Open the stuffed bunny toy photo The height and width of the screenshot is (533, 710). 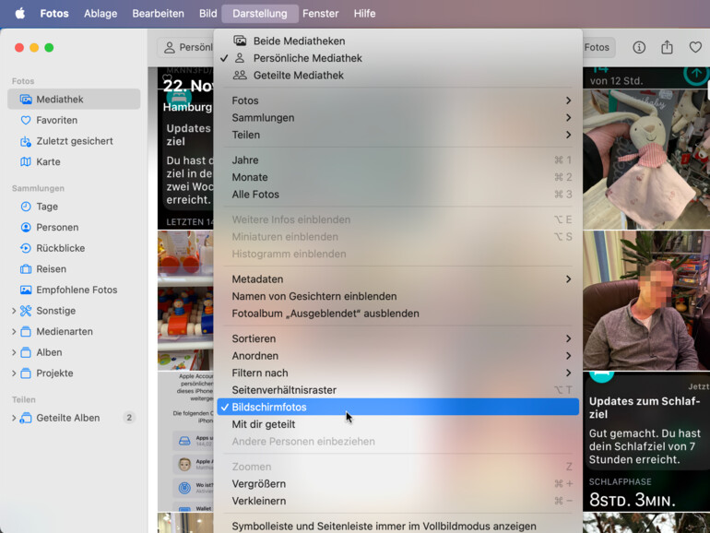tap(646, 160)
